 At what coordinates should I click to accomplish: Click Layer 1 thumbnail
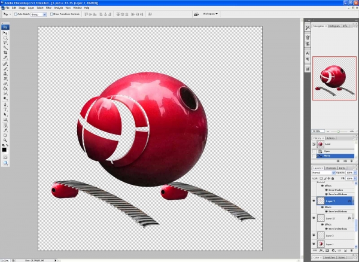click(x=321, y=244)
